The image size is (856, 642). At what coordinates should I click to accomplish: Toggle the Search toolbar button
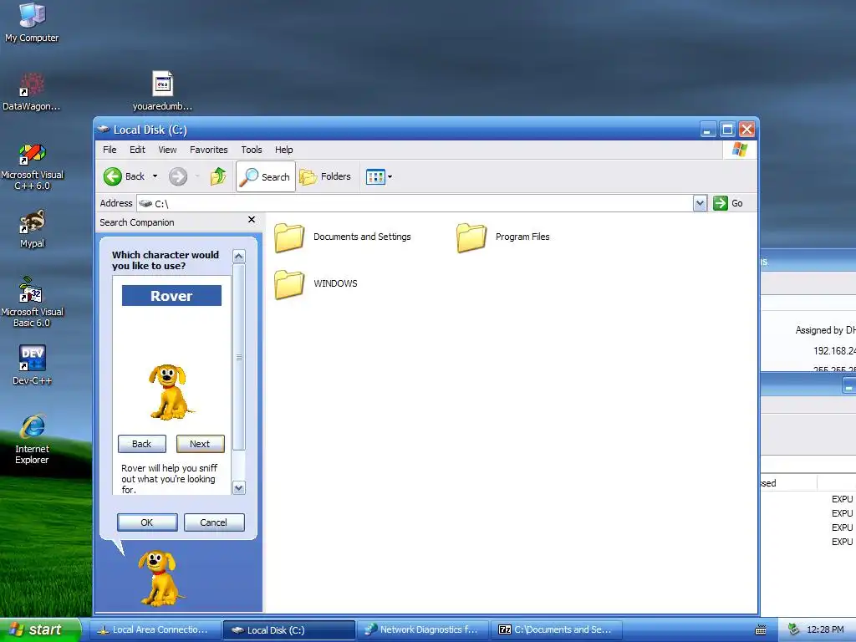pos(265,176)
